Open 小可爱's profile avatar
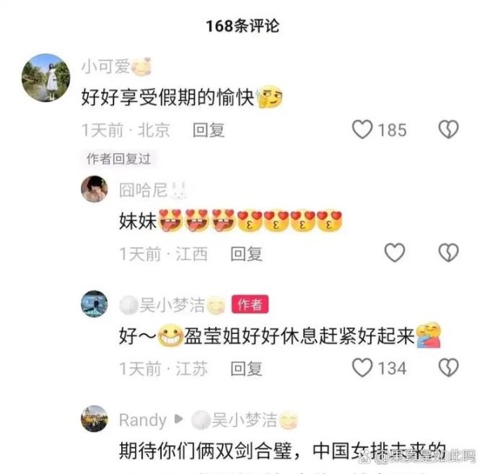The height and width of the screenshot is (474, 485). pos(46,78)
